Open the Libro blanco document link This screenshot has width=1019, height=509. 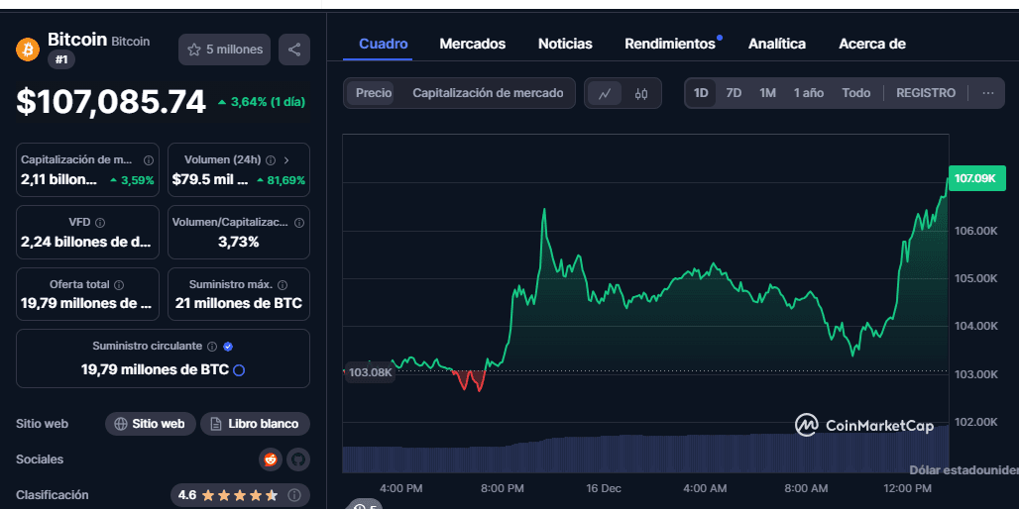click(256, 424)
